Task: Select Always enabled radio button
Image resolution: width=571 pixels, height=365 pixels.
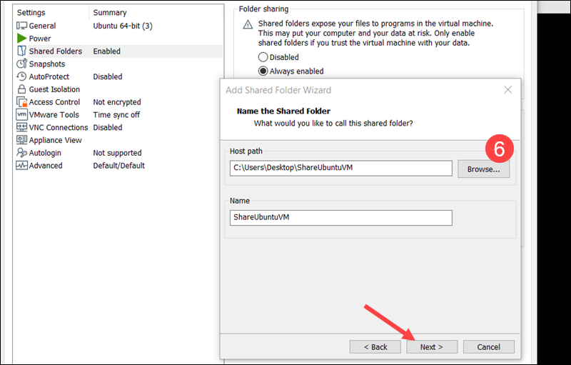Action: click(x=263, y=71)
